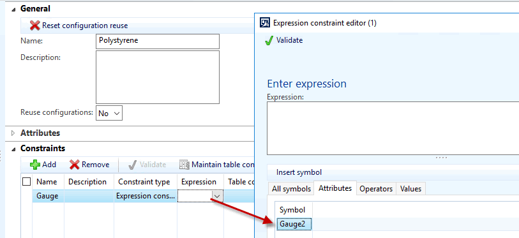Switch to the Operators tab
The image size is (519, 238).
376,189
